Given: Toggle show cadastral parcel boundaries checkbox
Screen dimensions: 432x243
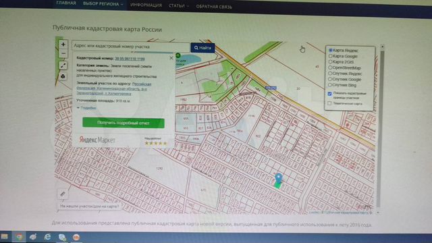Looking at the screenshot, I should click(330, 94).
